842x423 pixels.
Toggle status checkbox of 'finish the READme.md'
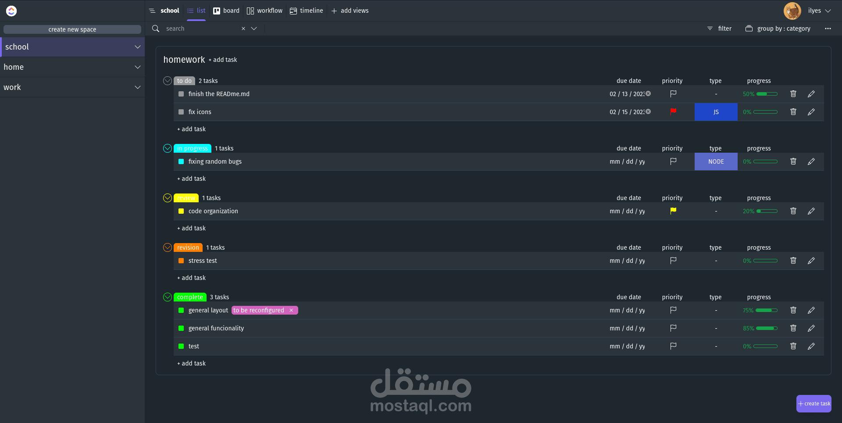[x=181, y=94]
